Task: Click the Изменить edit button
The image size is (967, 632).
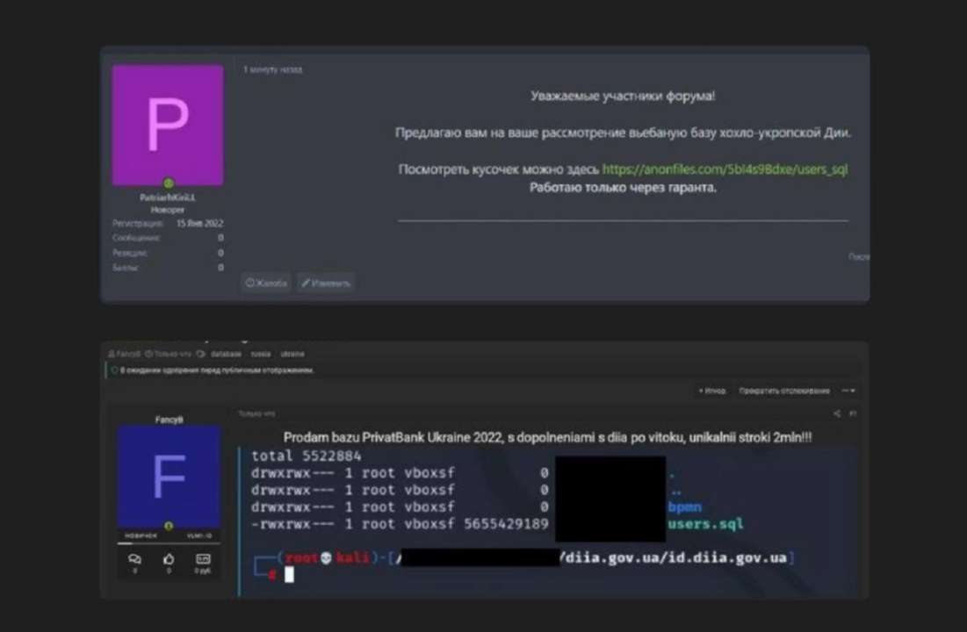Action: tap(326, 283)
